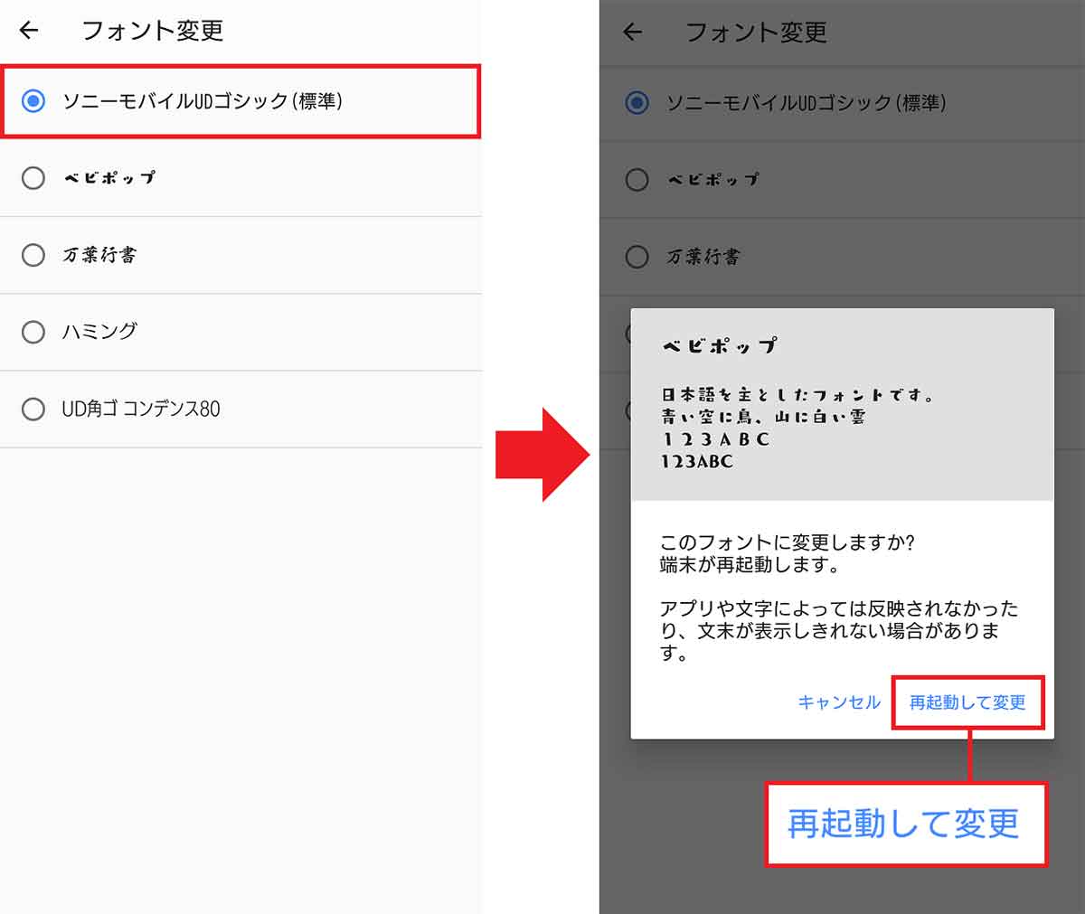This screenshot has width=1085, height=914.
Task: Click ベビポップ heading in dialog preview
Action: [x=720, y=345]
